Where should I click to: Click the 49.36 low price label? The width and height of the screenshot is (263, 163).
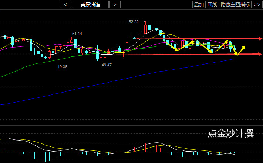pos(62,67)
